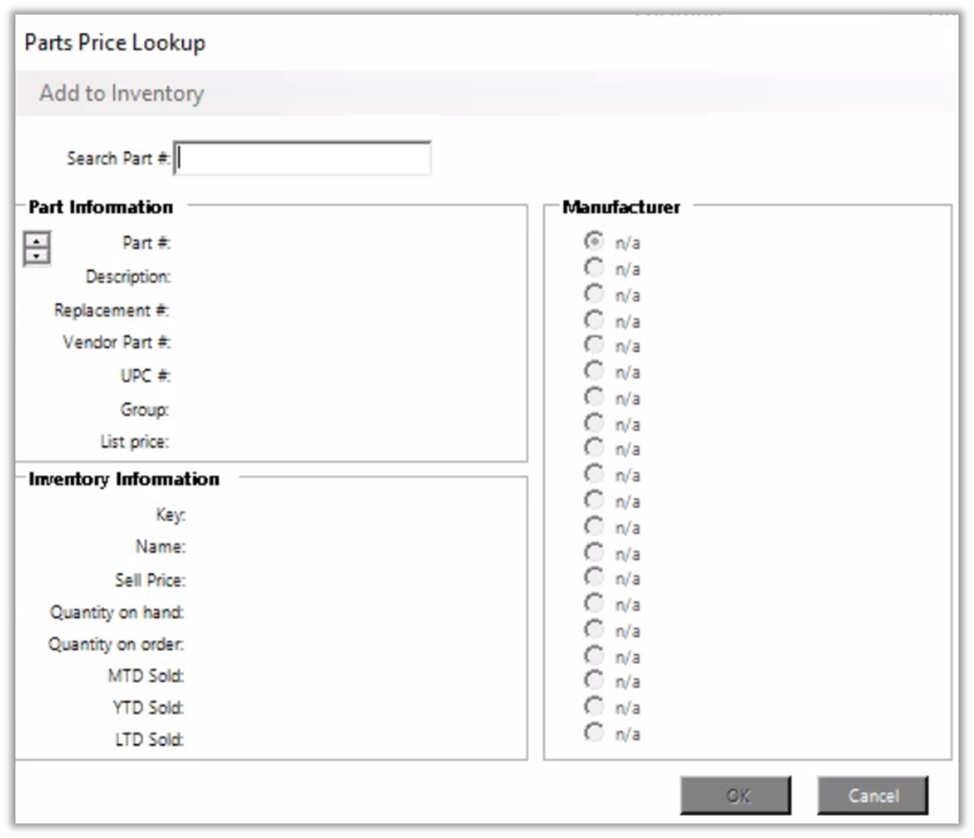Choose the fifth n/a Manufacturer radio button

pyautogui.click(x=595, y=344)
